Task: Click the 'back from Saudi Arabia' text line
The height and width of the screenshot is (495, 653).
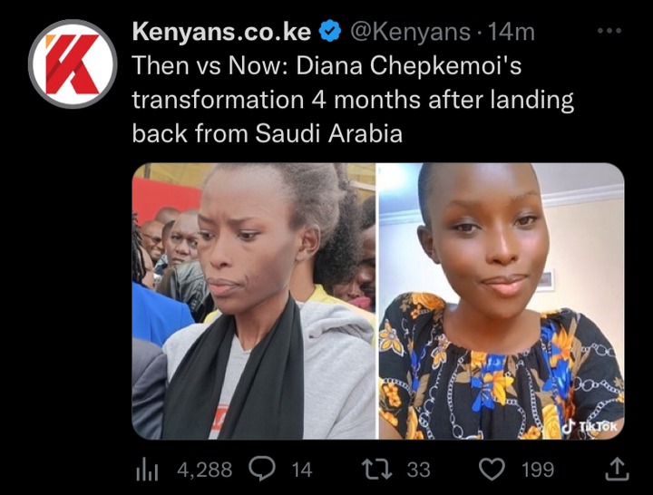Action: (x=268, y=133)
